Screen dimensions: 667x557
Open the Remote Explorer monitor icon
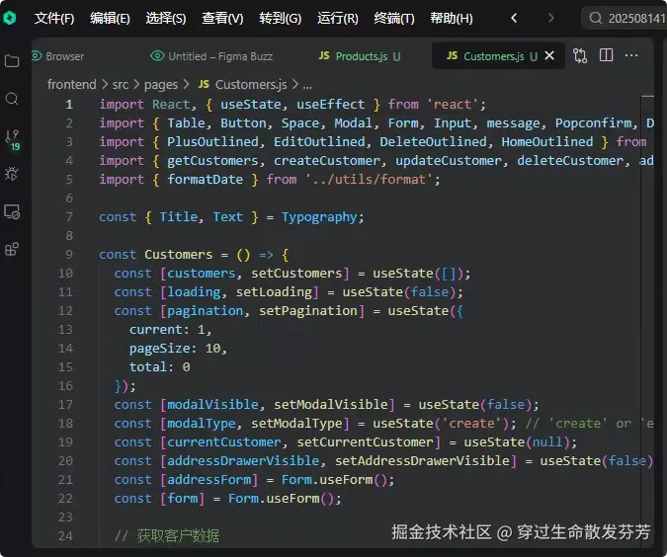(x=12, y=211)
